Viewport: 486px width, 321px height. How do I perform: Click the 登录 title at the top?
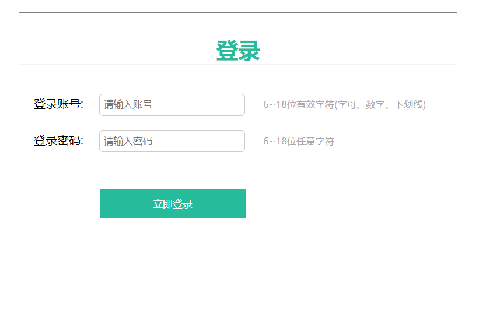[x=237, y=51]
